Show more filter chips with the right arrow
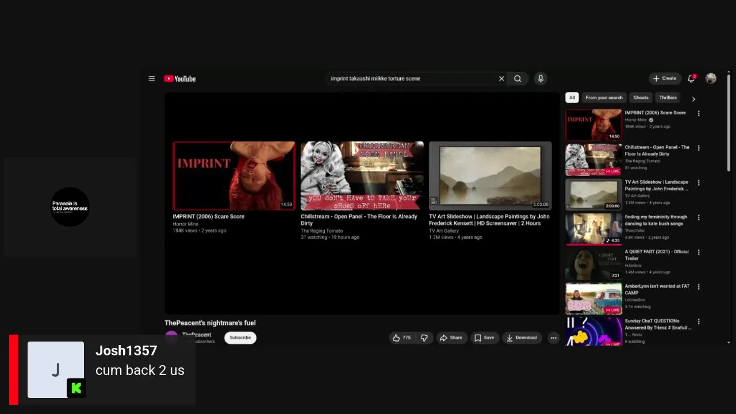This screenshot has height=414, width=736. point(693,99)
